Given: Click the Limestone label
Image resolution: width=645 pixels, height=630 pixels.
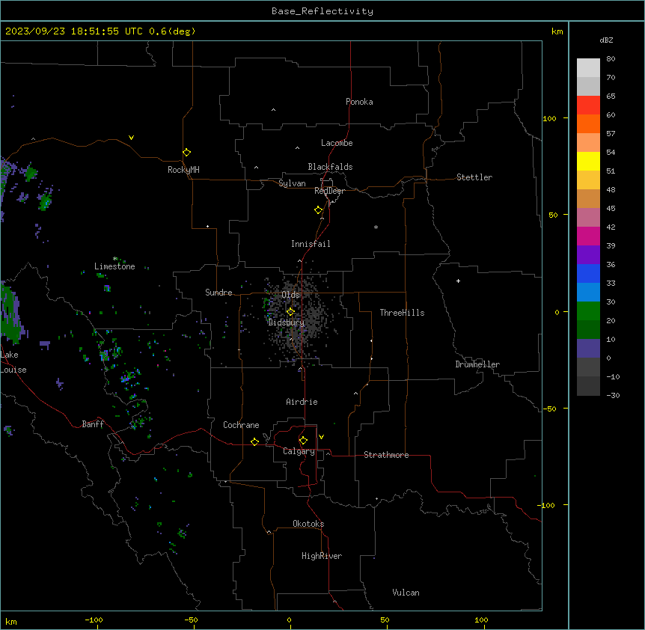Looking at the screenshot, I should click(x=114, y=266).
